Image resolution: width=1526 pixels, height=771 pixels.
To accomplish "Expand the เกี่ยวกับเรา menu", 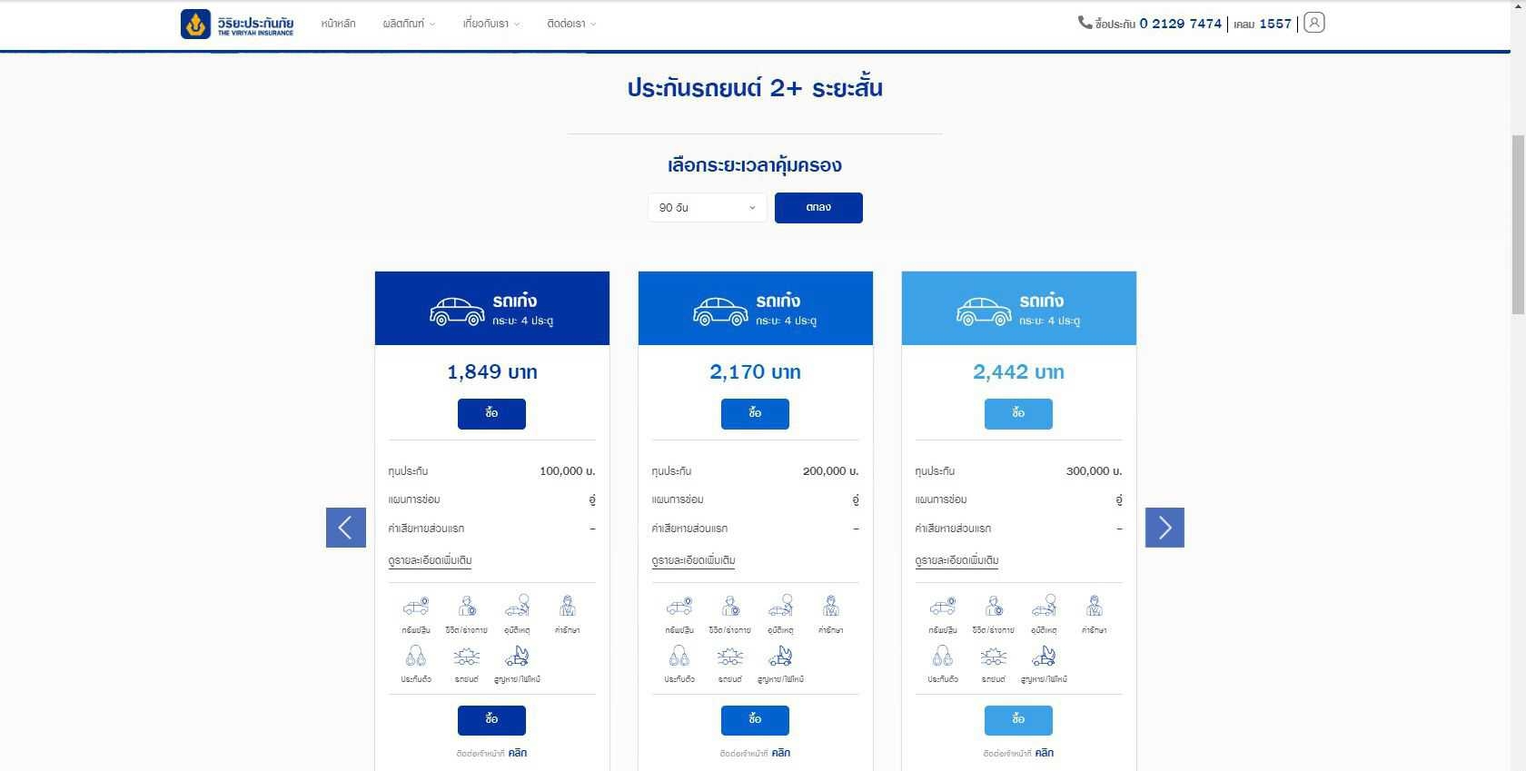I will (490, 24).
